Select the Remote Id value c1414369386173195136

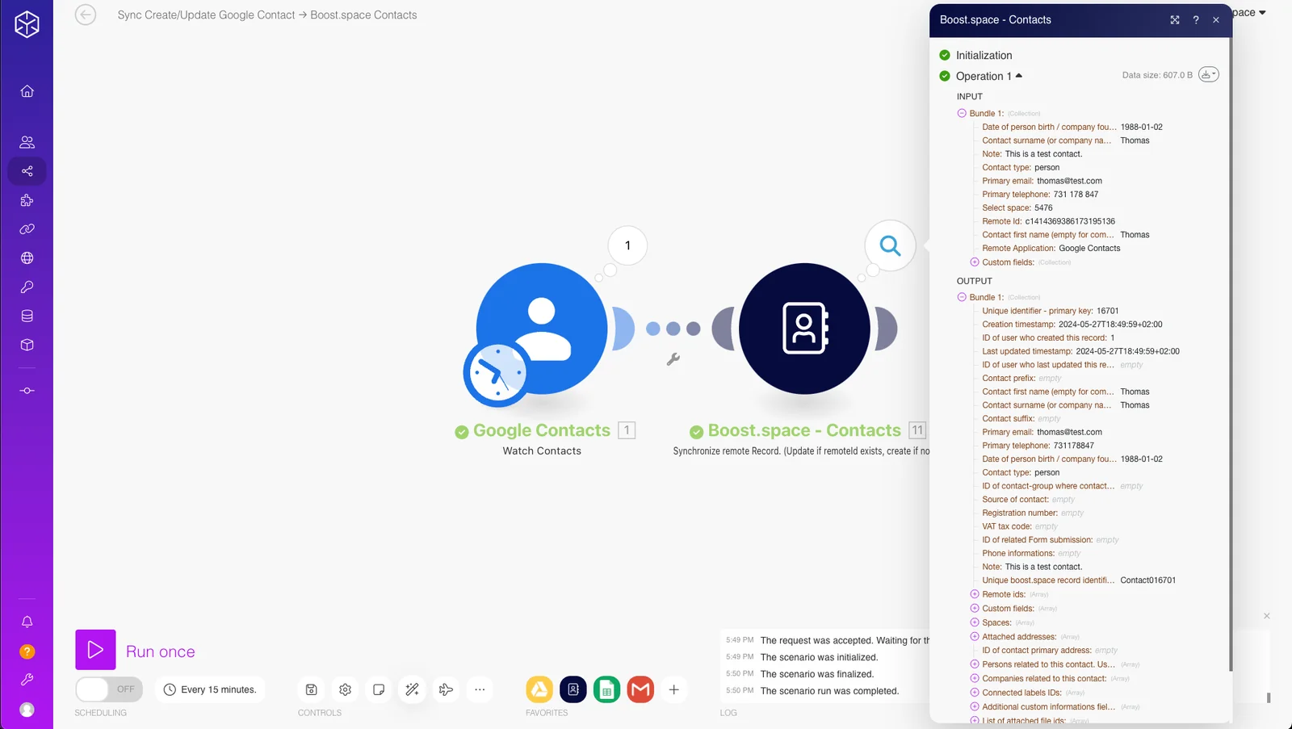pos(1070,221)
